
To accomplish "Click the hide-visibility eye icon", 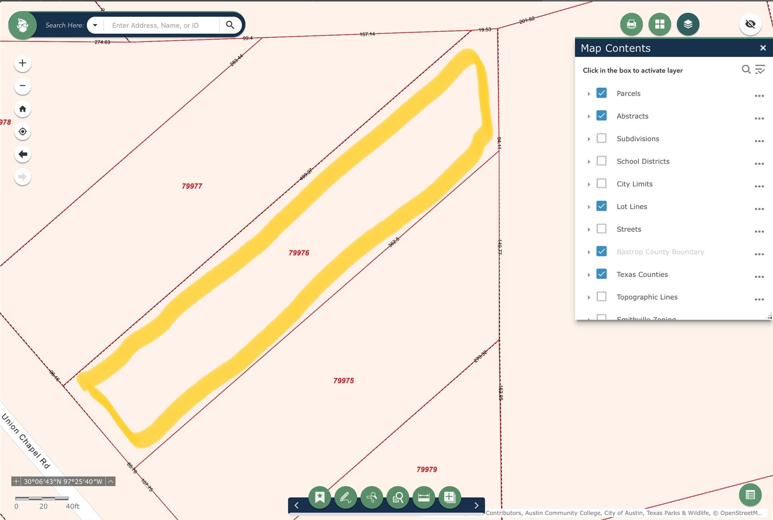I will tap(750, 24).
